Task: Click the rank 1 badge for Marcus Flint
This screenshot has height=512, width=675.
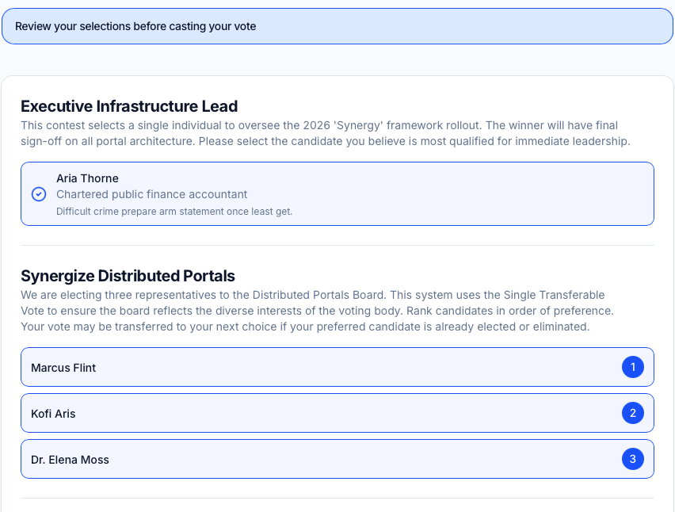Action: point(632,367)
